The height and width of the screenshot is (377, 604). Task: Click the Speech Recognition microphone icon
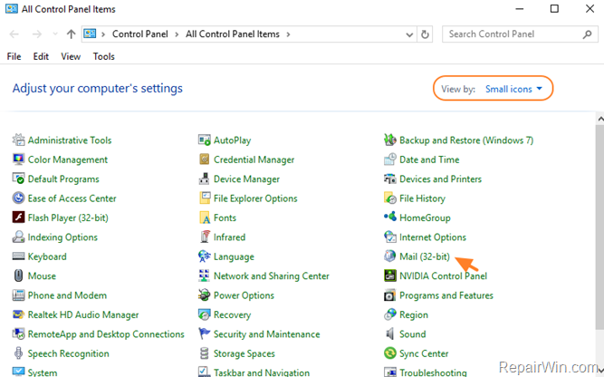click(x=18, y=353)
